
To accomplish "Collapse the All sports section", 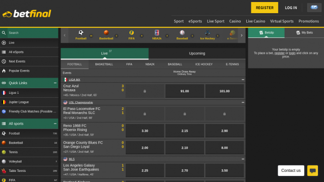I will [55, 124].
